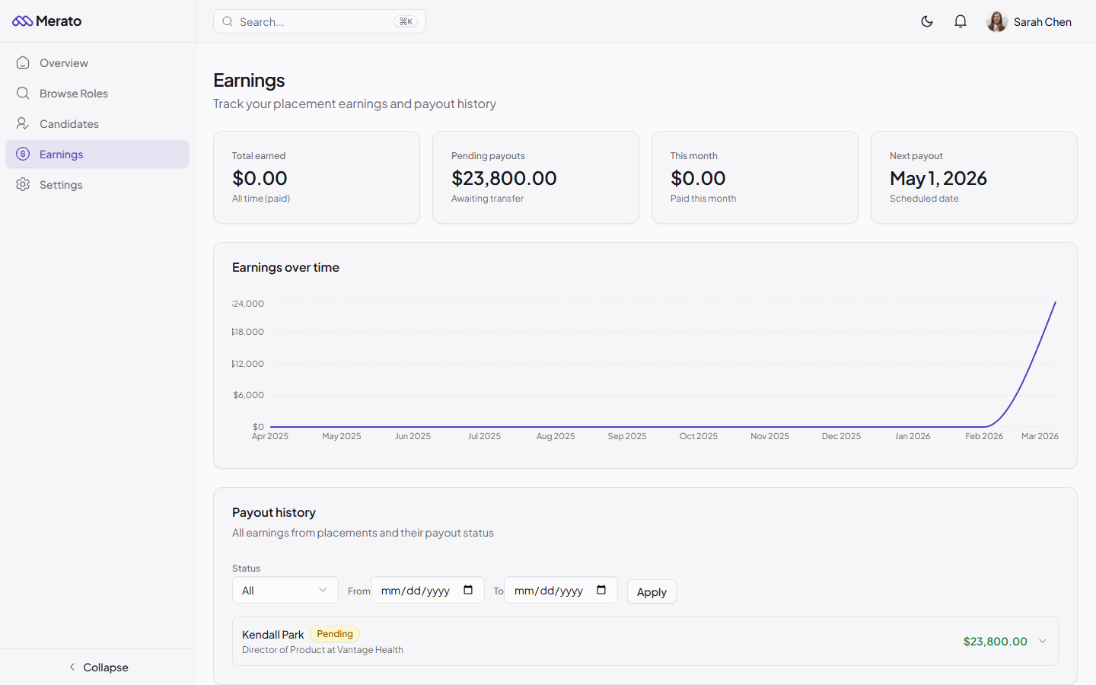Click the Browse Roles magnifier icon
The width and height of the screenshot is (1096, 685).
(x=23, y=93)
